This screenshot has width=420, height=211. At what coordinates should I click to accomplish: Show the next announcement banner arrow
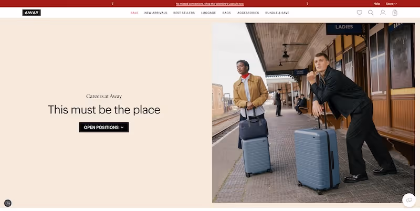(x=307, y=4)
